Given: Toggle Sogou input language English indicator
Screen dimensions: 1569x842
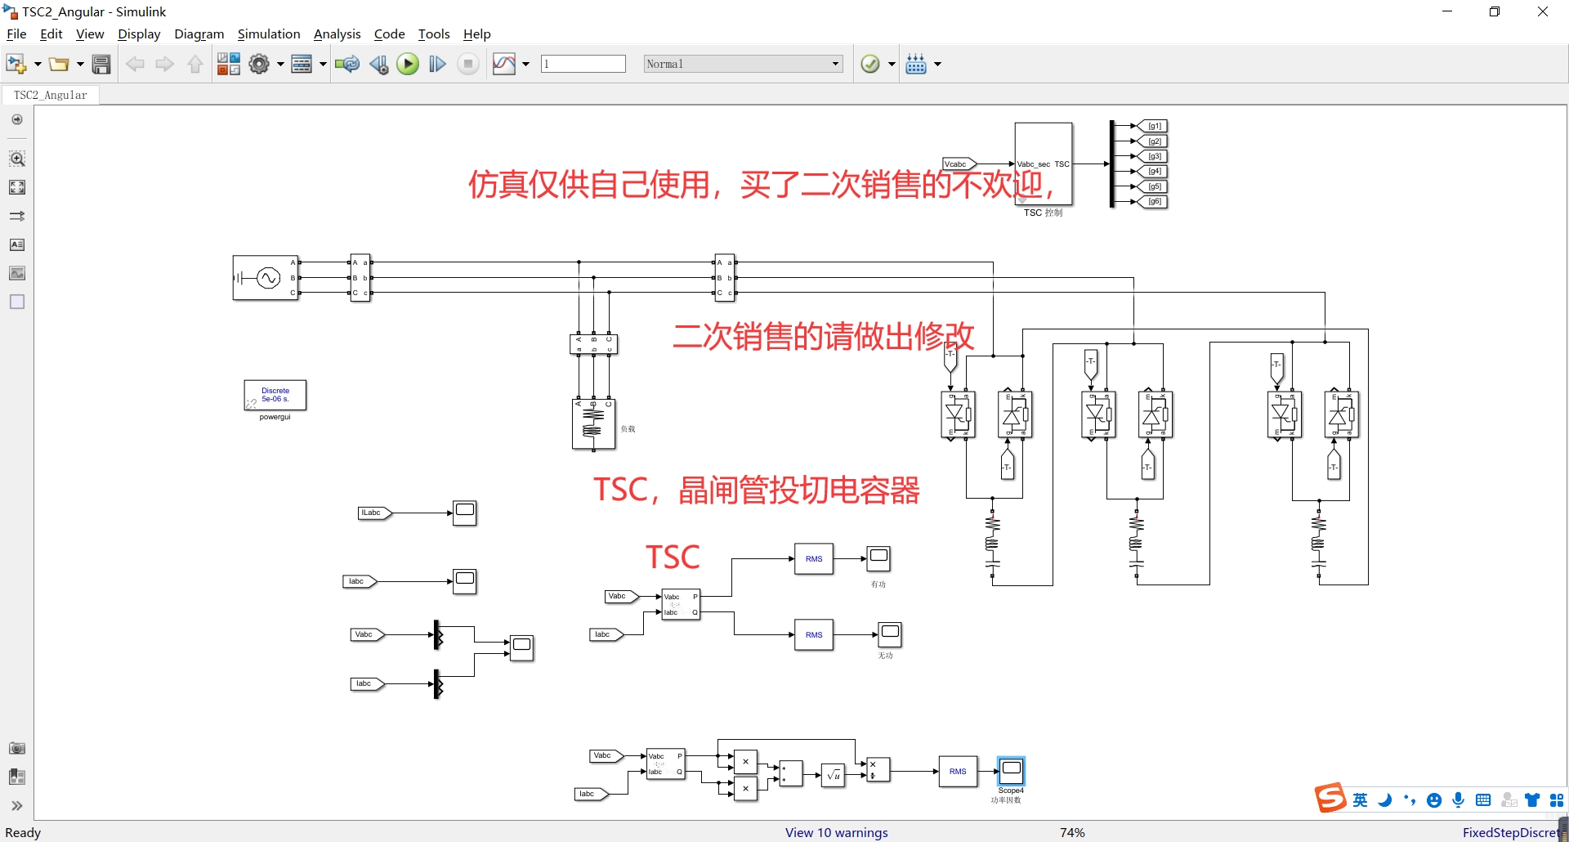Looking at the screenshot, I should tap(1360, 800).
